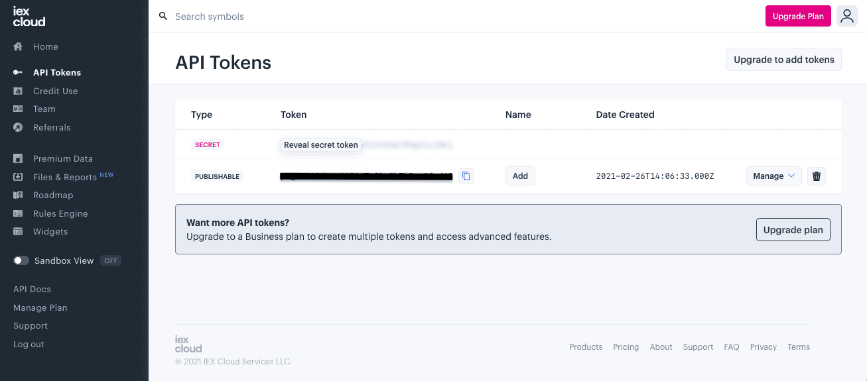
Task: Click the Rules Engine terminal icon
Action: coord(19,213)
